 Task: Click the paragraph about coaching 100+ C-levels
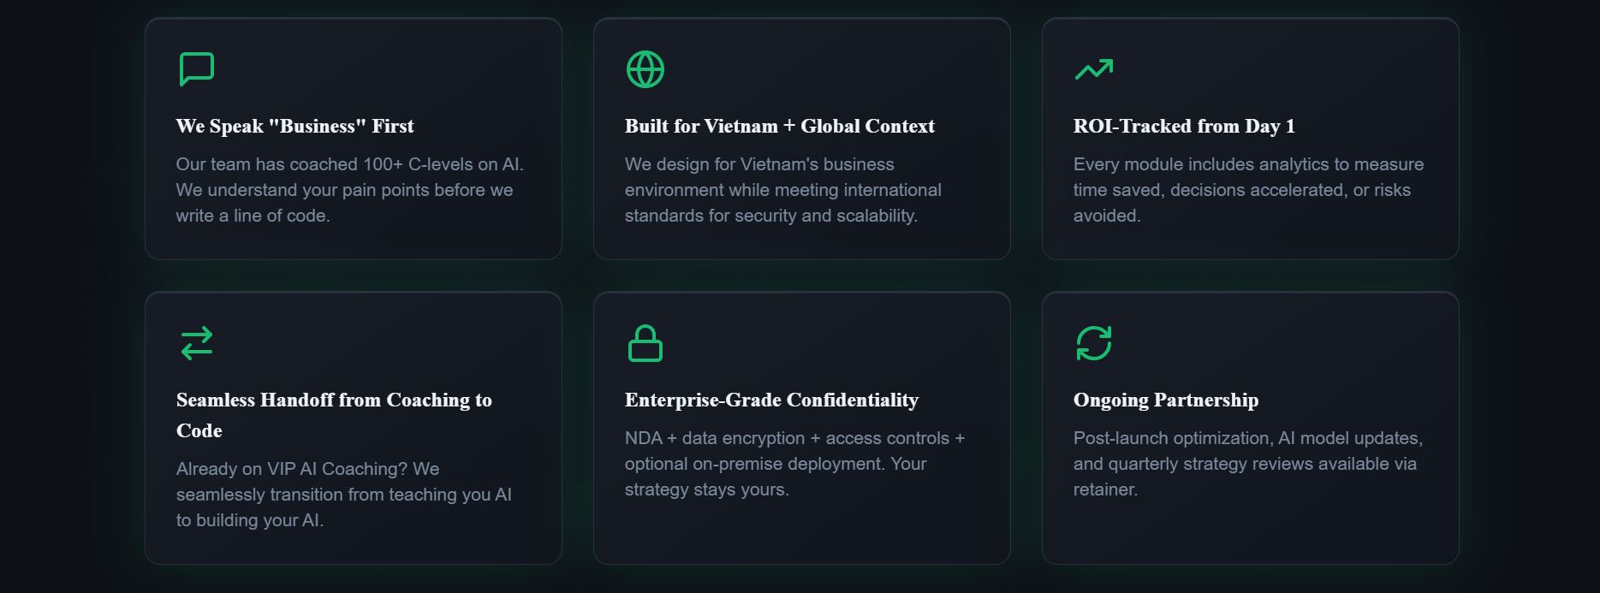tap(349, 190)
